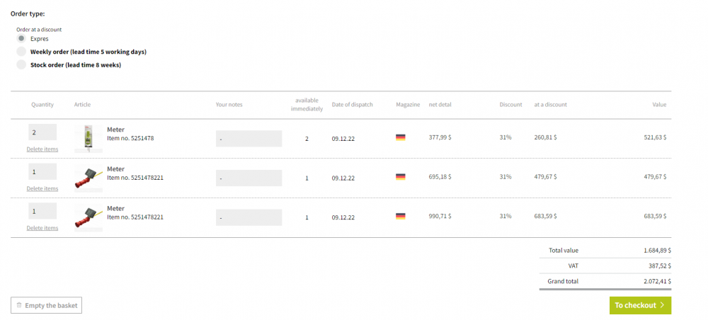This screenshot has width=708, height=320.
Task: Focus the quantity field showing 2
Action: tap(42, 132)
